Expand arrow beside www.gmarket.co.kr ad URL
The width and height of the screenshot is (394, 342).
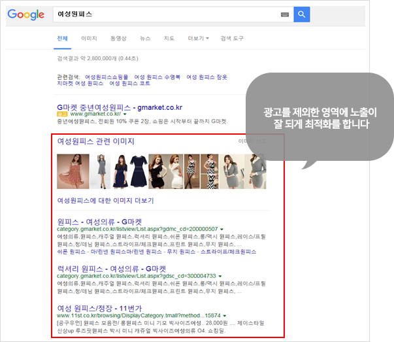point(125,114)
